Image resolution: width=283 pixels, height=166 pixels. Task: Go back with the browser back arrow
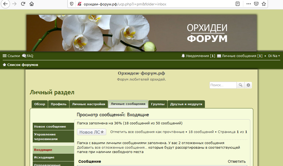coord(5,4)
